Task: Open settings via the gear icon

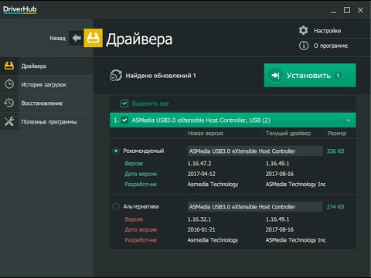Action: click(x=304, y=30)
